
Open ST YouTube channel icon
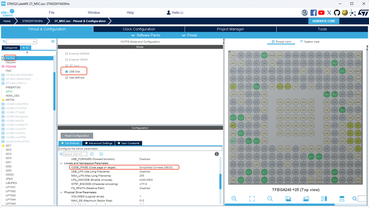(321, 13)
